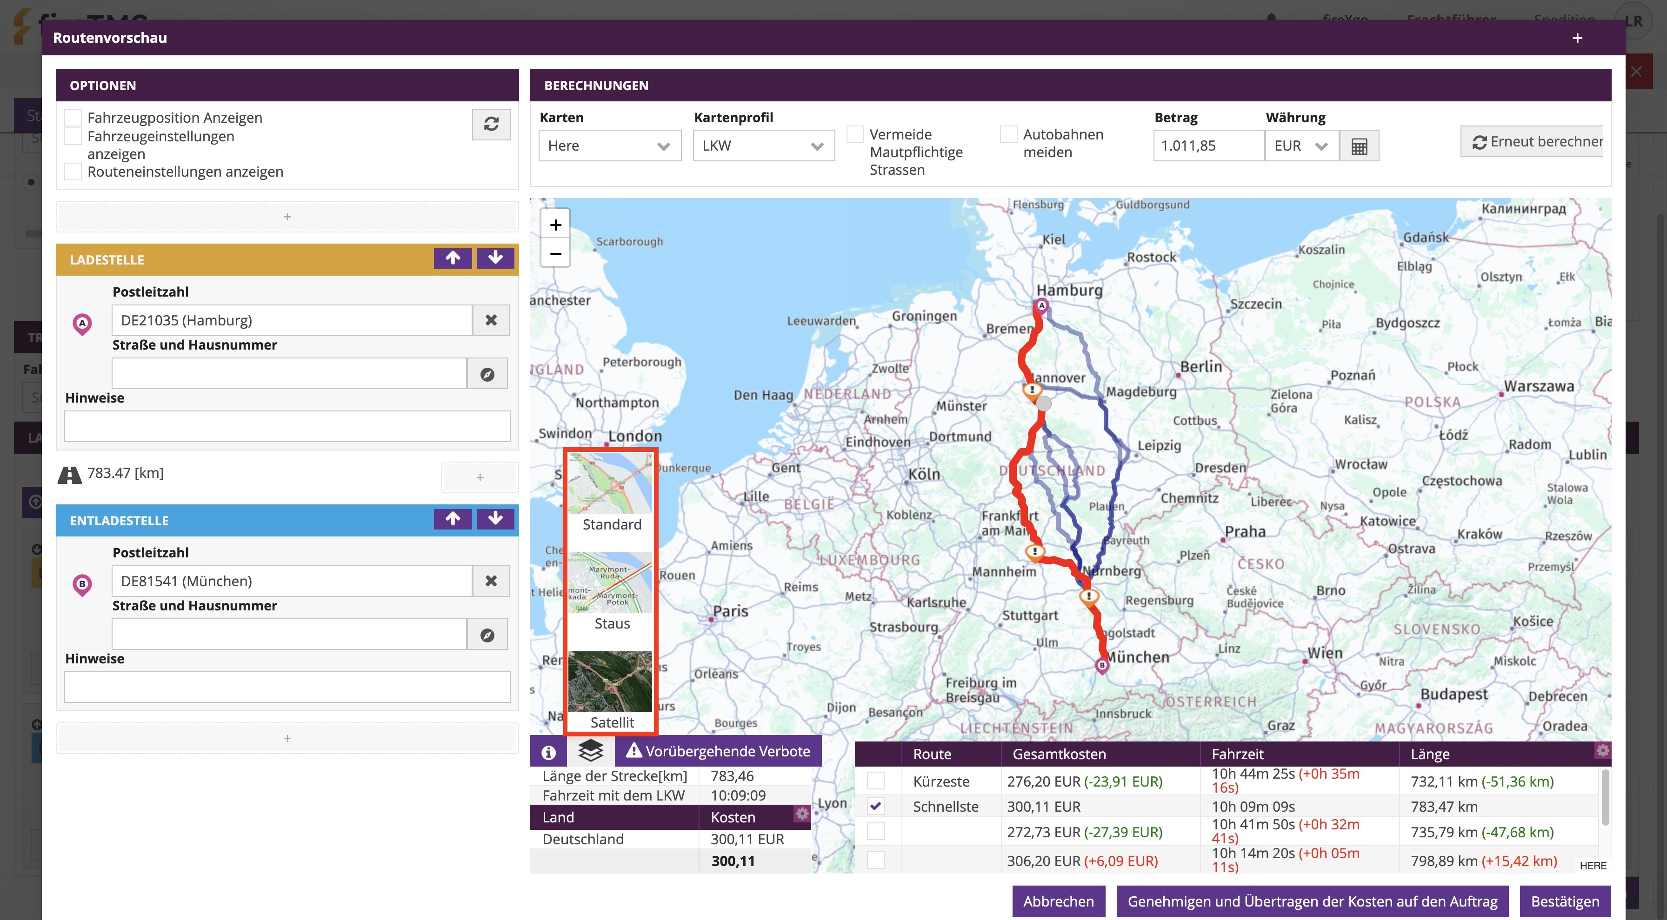Enable Fahrzeugposition Anzeigen checkbox
This screenshot has height=920, width=1667.
point(73,118)
